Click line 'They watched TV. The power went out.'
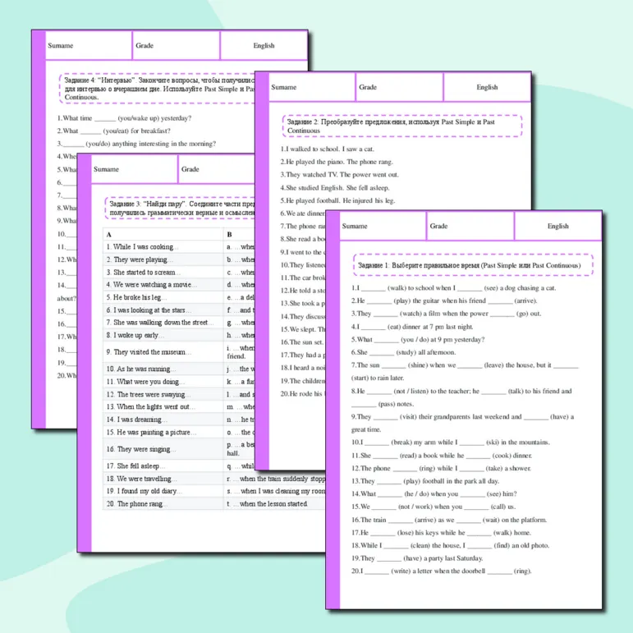The height and width of the screenshot is (633, 633). click(x=340, y=175)
